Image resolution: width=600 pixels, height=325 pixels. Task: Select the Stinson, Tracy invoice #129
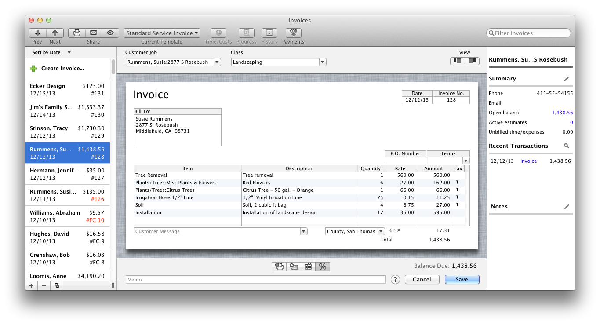pos(67,132)
